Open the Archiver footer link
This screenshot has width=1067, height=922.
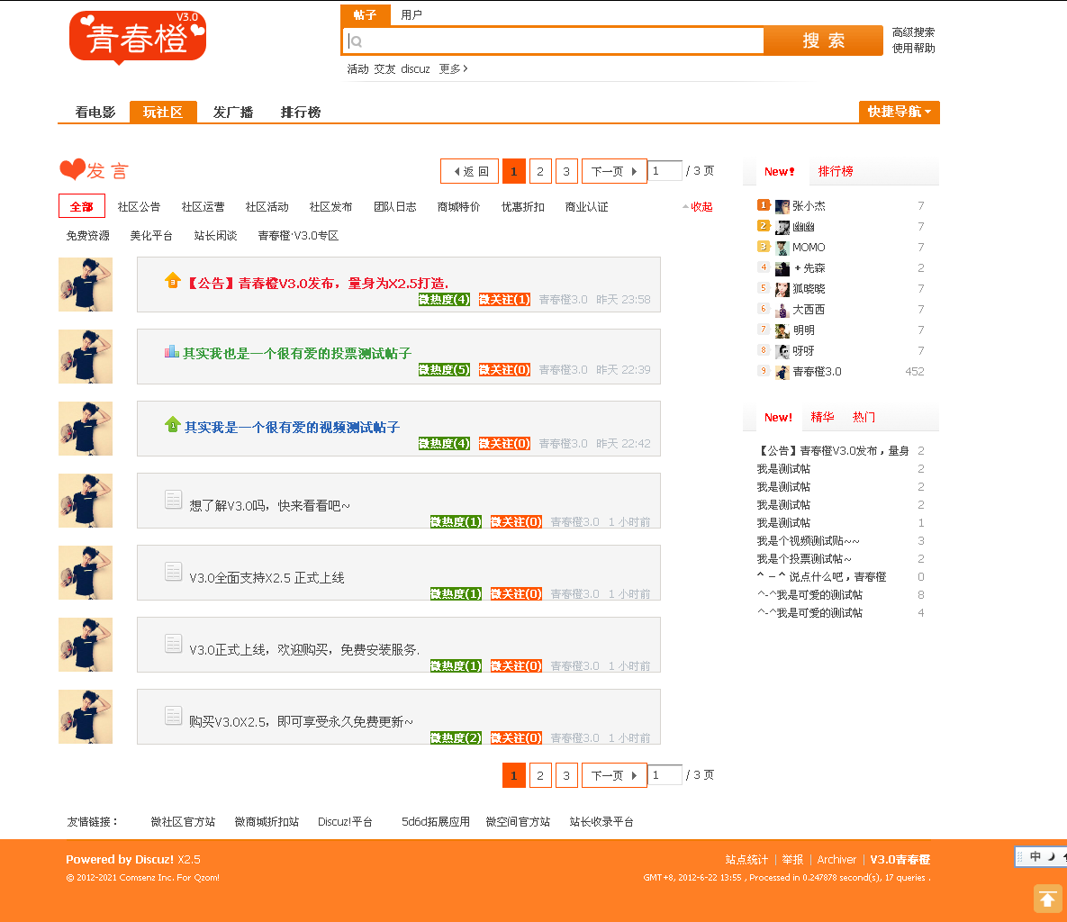pos(836,859)
